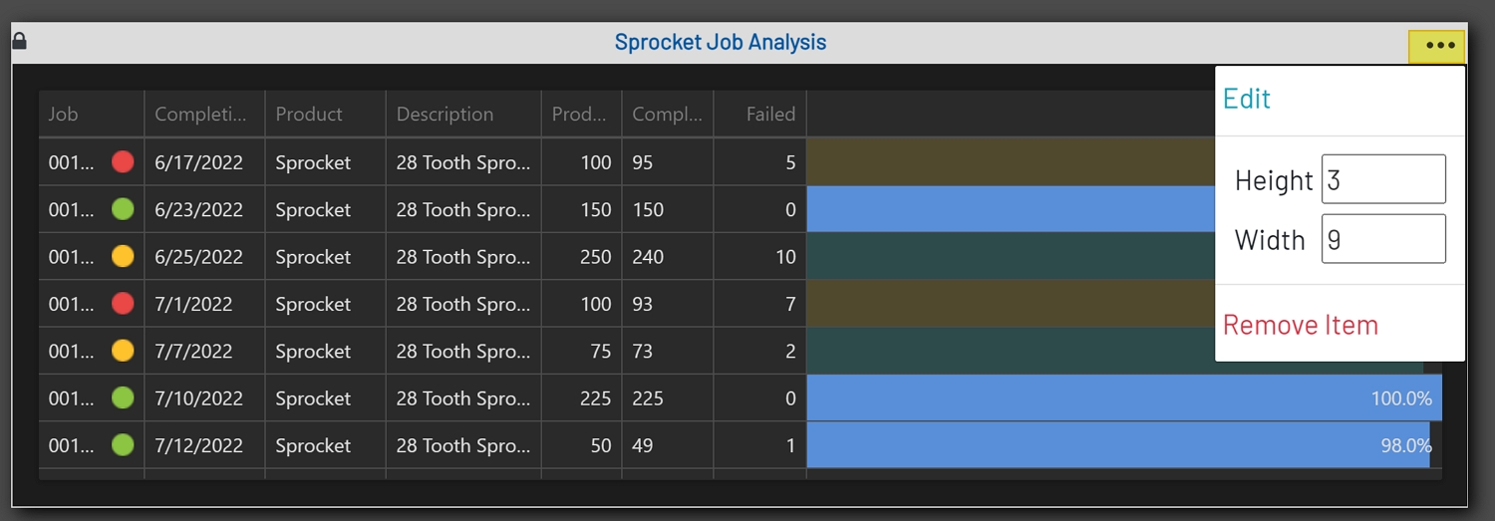Sort by the Product column header
The width and height of the screenshot is (1495, 521).
[x=309, y=115]
